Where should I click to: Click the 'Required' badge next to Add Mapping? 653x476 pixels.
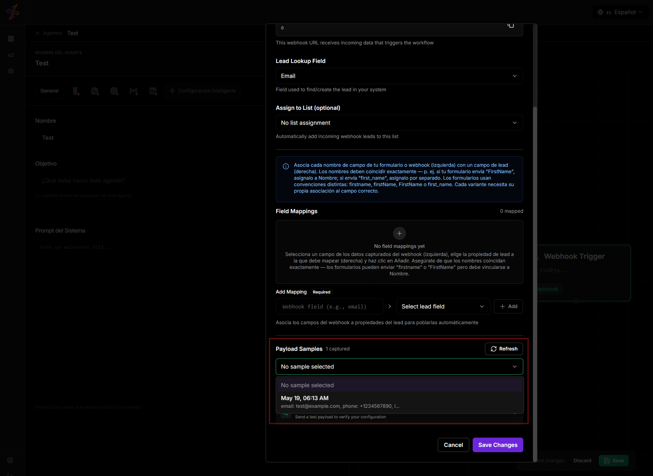(321, 292)
